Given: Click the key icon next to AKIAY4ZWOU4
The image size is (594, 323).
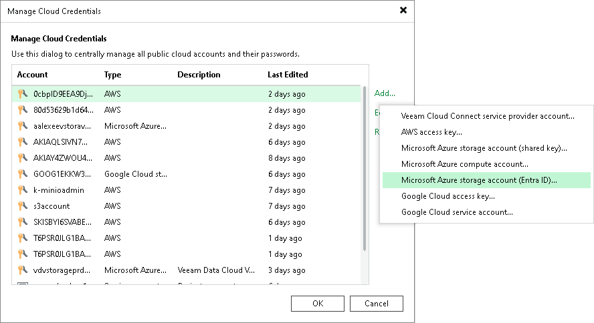Looking at the screenshot, I should 23,158.
